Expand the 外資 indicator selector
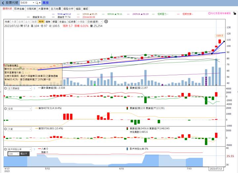Image resolution: width=238 pixels, height=173 pixels. point(30,129)
